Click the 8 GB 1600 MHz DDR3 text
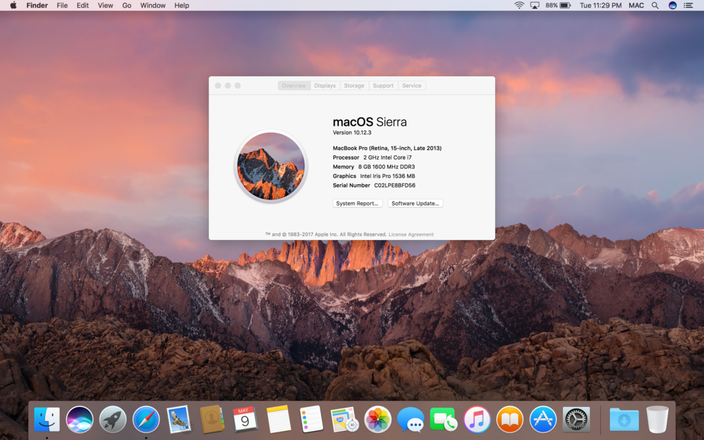Screen dimensions: 704x440 386,166
